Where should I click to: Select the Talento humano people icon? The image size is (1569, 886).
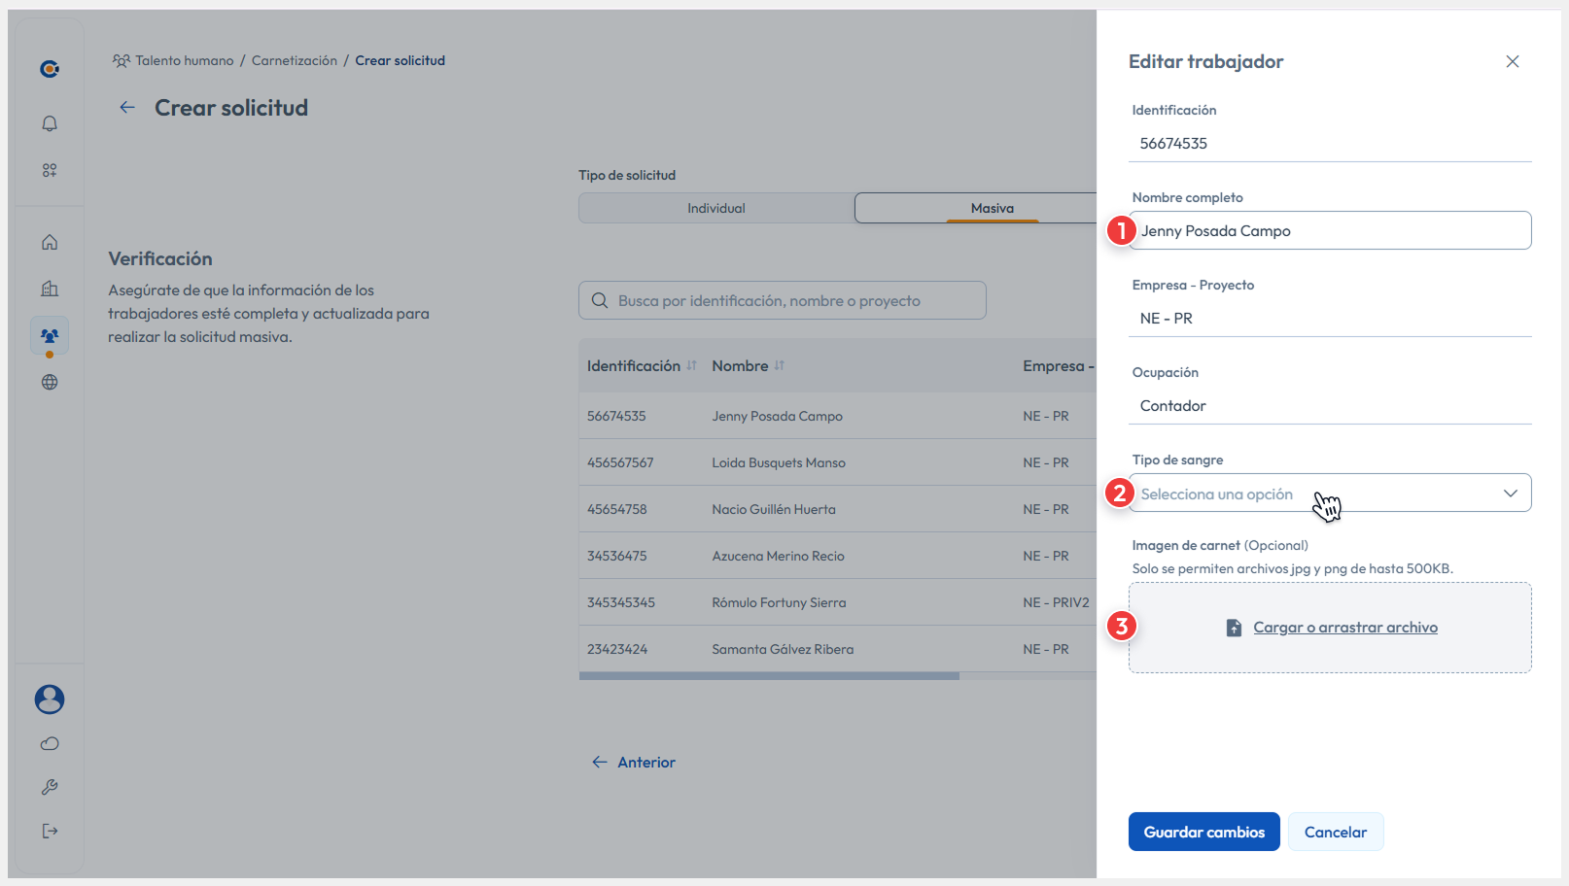pyautogui.click(x=50, y=335)
